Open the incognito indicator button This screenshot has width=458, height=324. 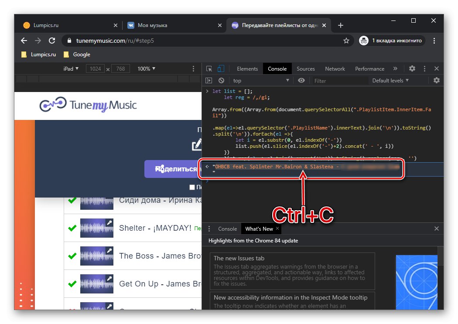click(392, 41)
